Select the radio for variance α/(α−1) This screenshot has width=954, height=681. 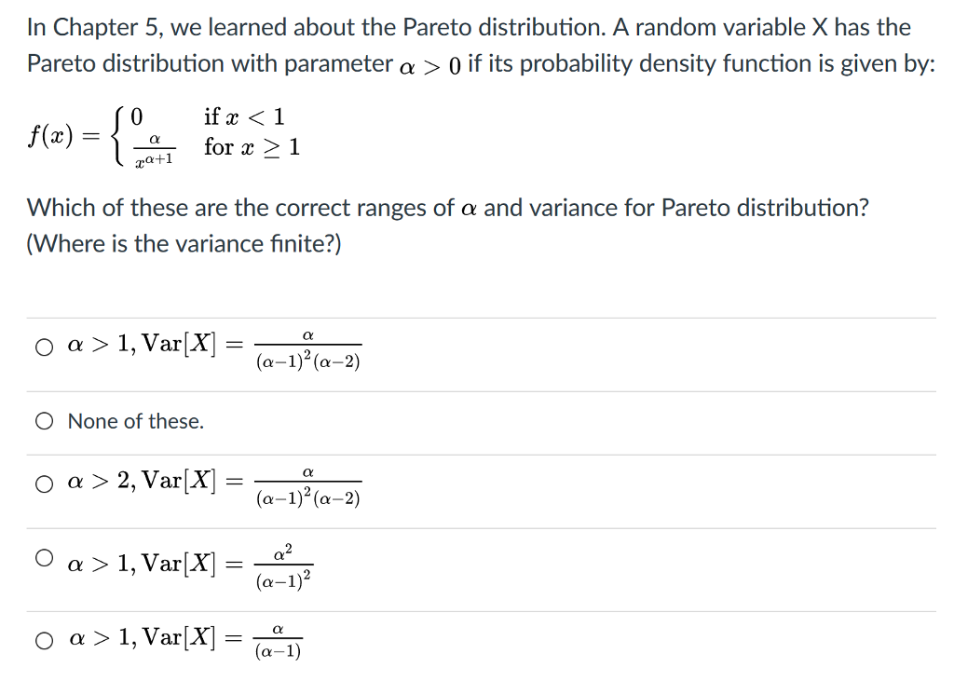click(x=44, y=640)
